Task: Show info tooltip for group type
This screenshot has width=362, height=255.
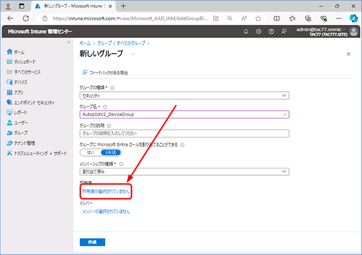Action: click(x=112, y=88)
